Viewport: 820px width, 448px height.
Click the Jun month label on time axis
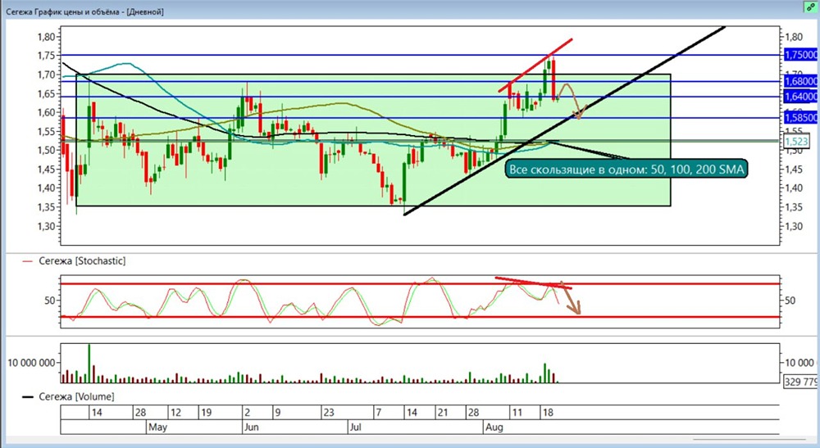tap(252, 427)
